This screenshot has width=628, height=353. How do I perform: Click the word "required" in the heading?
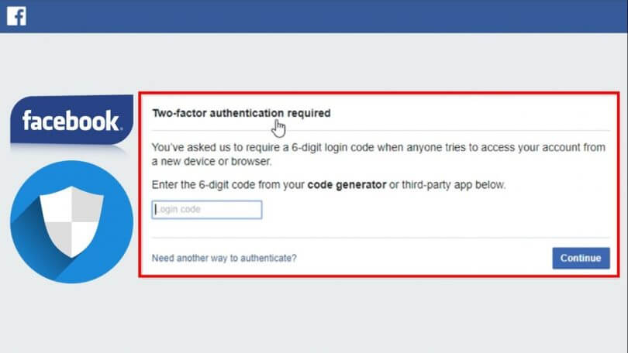pos(309,113)
